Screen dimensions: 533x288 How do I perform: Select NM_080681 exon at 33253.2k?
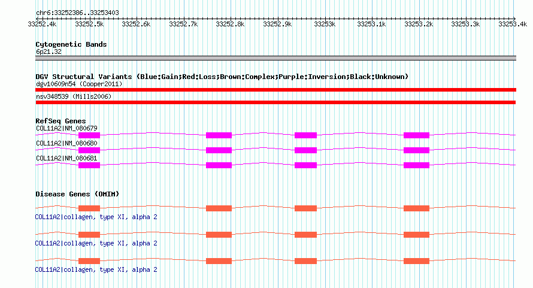[416, 165]
